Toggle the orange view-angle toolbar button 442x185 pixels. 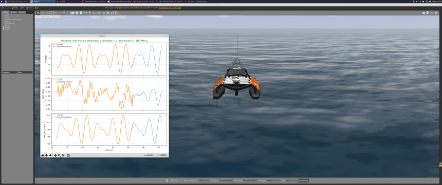coord(117,13)
